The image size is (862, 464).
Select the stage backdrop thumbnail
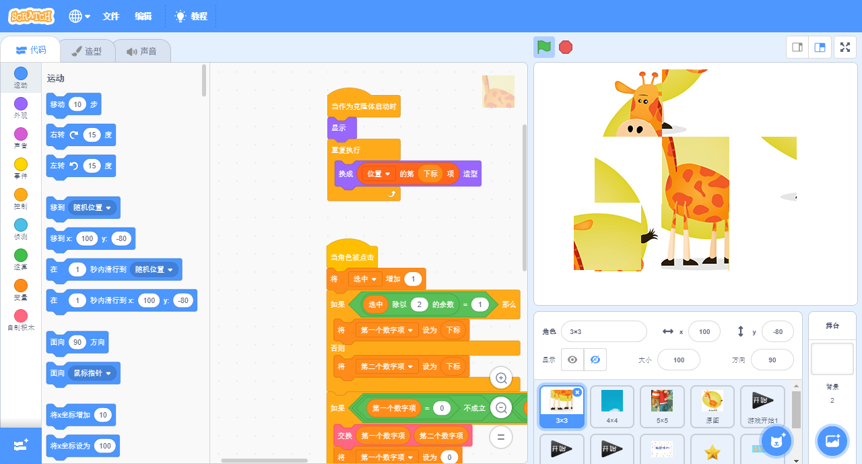coord(832,359)
